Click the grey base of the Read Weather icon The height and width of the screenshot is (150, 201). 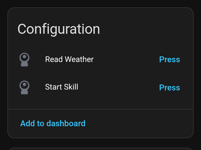click(x=24, y=64)
